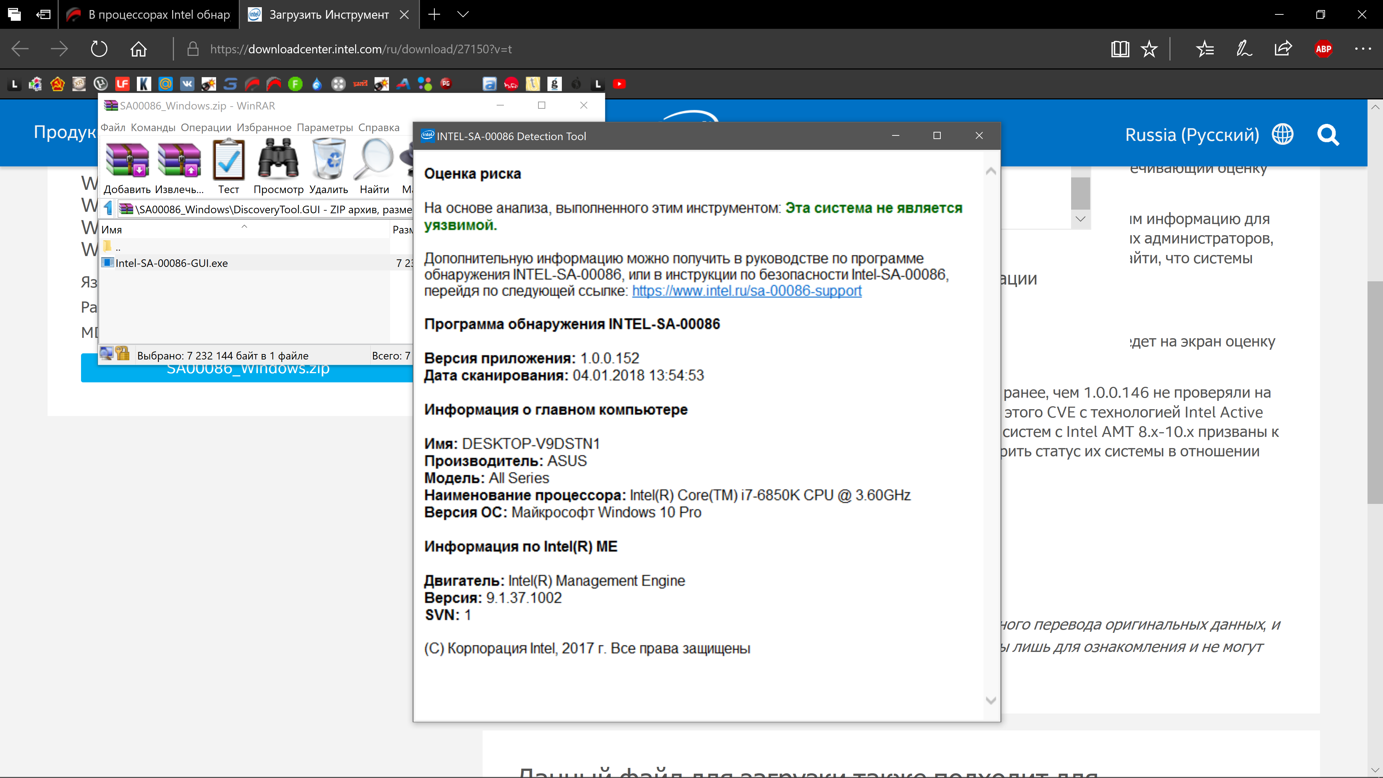
Task: Open View (Просмотр) binoculars icon
Action: click(278, 161)
